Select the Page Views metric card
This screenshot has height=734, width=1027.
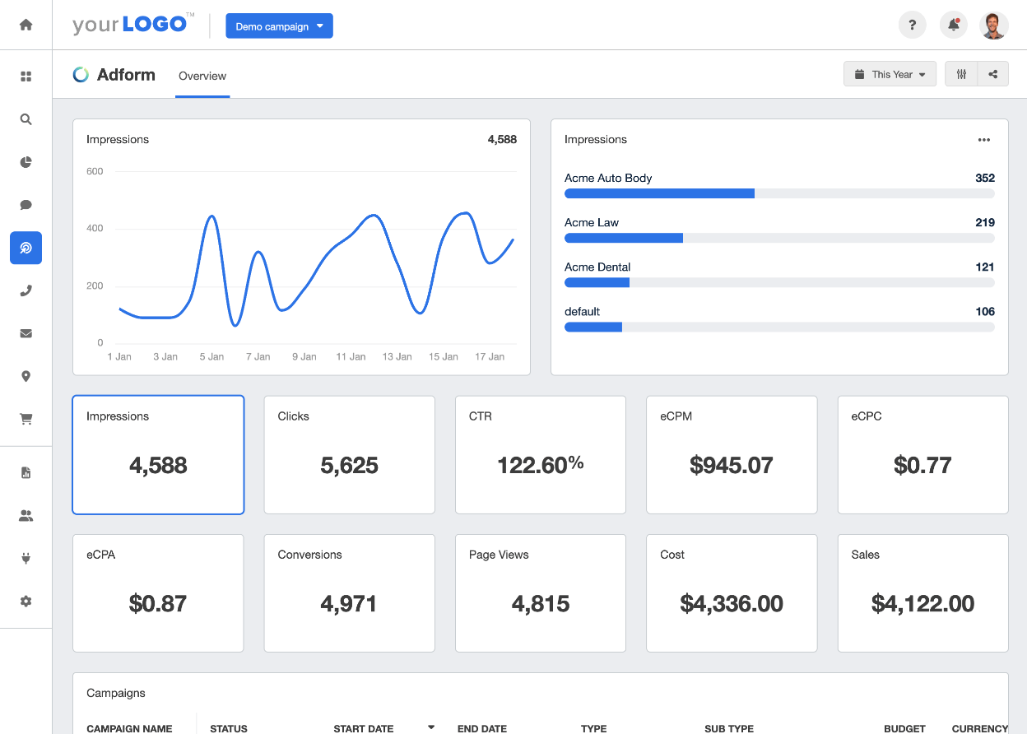point(541,593)
